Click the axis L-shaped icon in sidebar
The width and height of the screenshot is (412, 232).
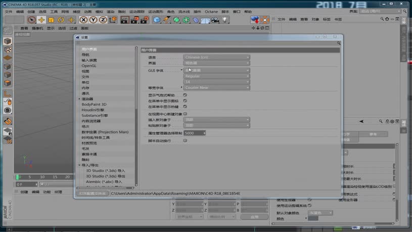click(x=8, y=94)
